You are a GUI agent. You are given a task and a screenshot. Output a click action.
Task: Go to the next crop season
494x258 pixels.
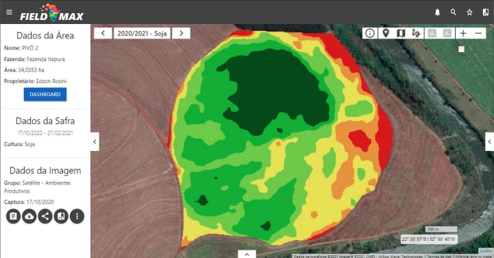pyautogui.click(x=181, y=33)
